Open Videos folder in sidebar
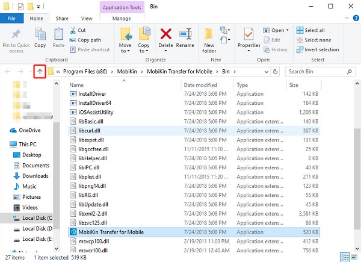 [x=25, y=208]
